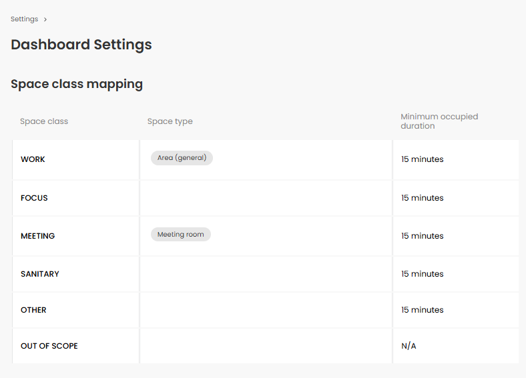The height and width of the screenshot is (378, 526).
Task: Click 15 minutes in the WORK row
Action: click(423, 159)
